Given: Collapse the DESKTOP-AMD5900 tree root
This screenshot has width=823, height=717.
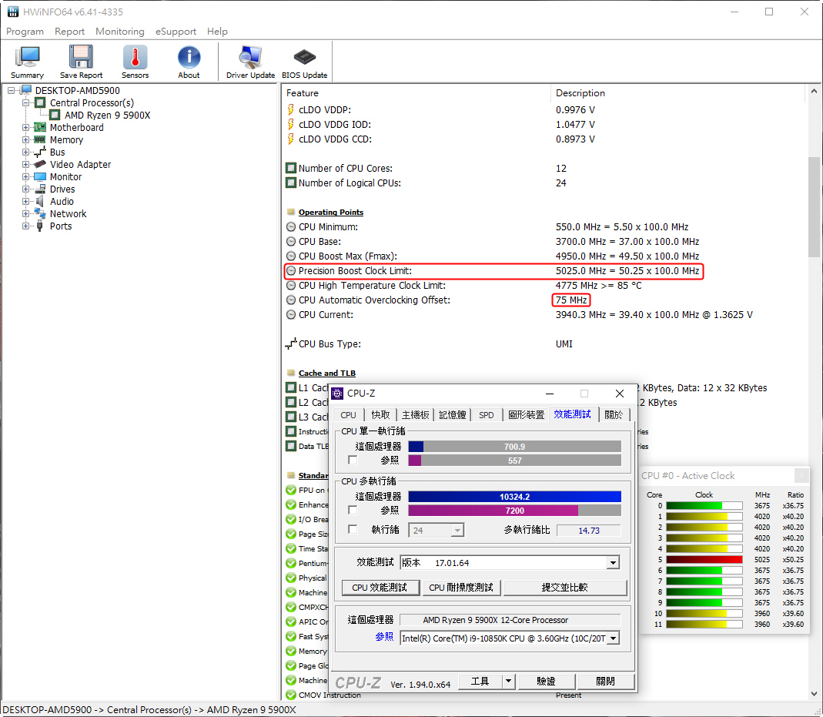Looking at the screenshot, I should click(x=11, y=91).
